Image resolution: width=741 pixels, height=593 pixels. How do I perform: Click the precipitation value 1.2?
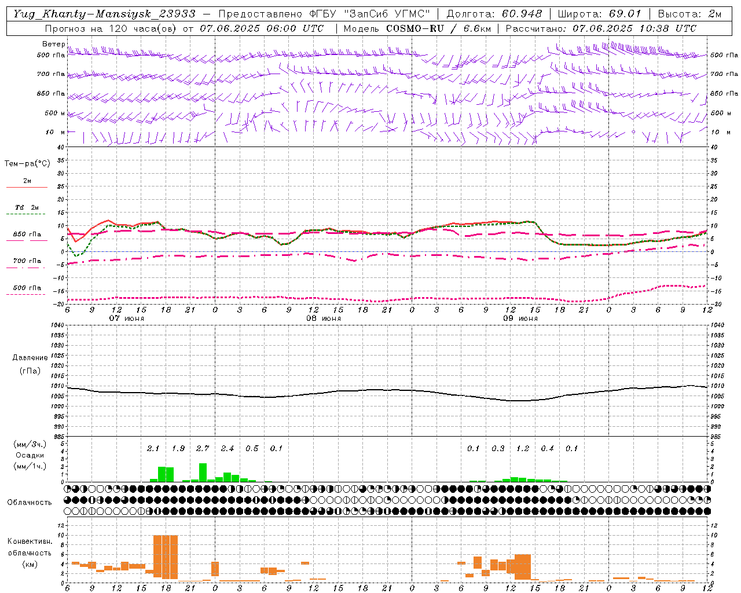click(523, 448)
